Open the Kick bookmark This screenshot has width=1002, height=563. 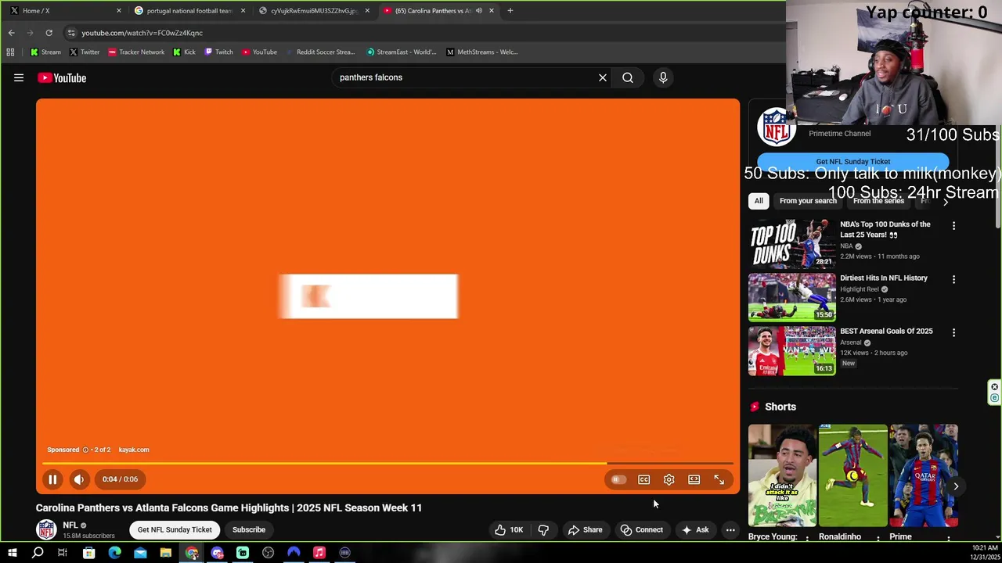click(x=184, y=52)
